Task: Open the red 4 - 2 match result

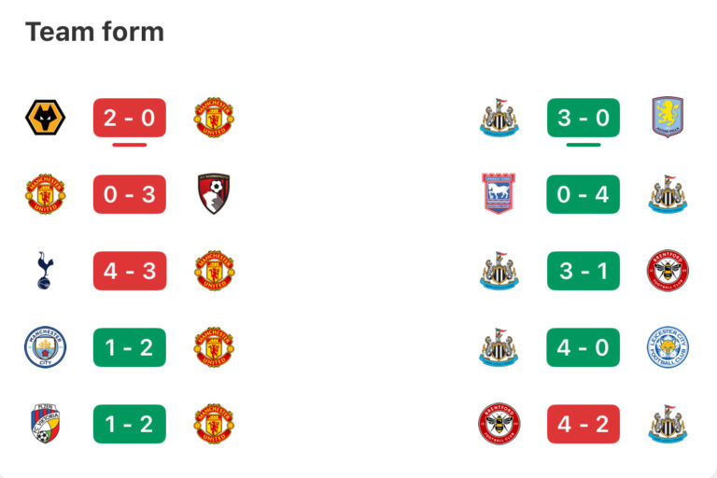Action: (583, 424)
